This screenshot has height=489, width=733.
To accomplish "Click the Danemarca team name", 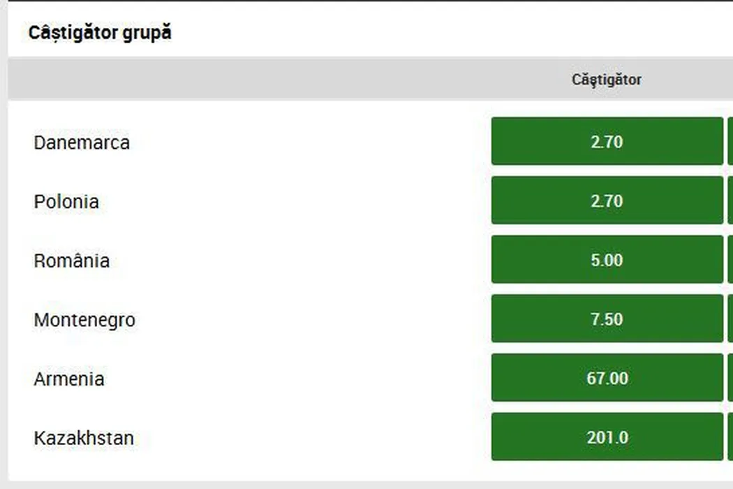I will coord(82,143).
